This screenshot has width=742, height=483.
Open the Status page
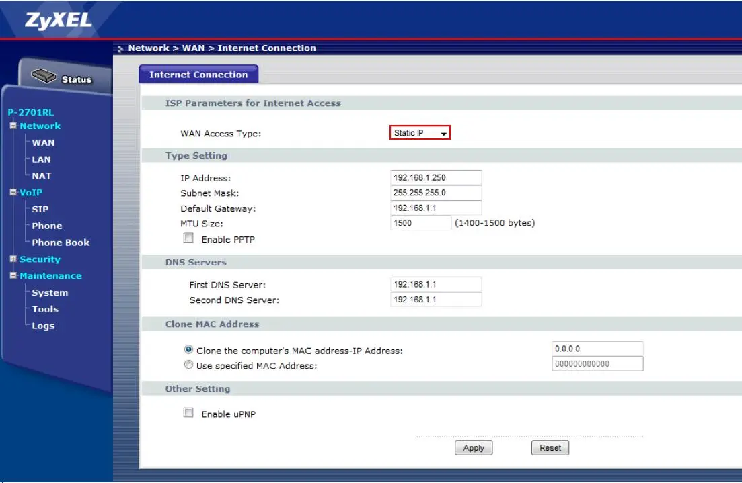click(76, 79)
